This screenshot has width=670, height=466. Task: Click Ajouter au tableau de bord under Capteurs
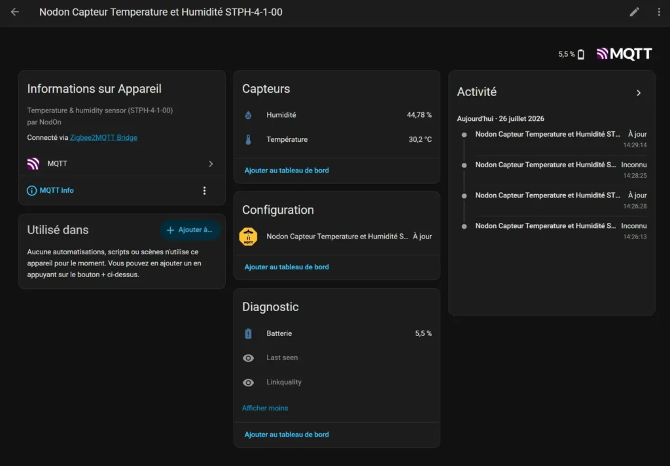tap(287, 171)
